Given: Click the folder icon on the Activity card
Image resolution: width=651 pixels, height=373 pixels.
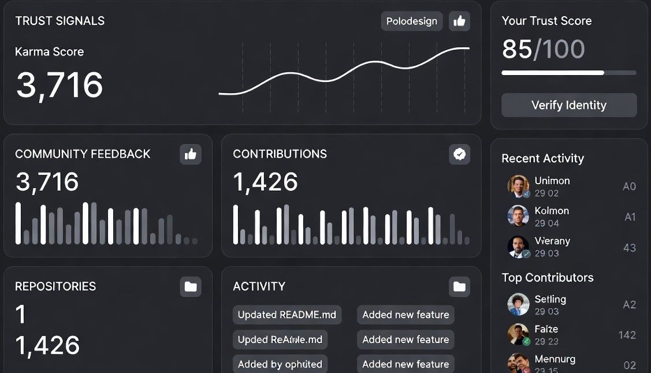Looking at the screenshot, I should [x=459, y=286].
